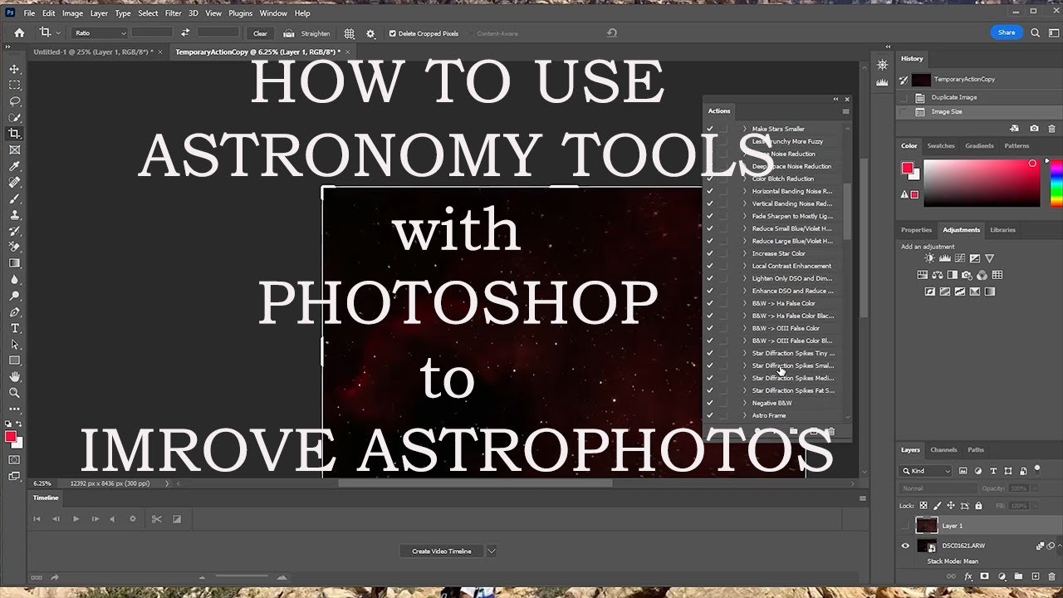
Task: Select the Clone Stamp tool
Action: click(14, 215)
